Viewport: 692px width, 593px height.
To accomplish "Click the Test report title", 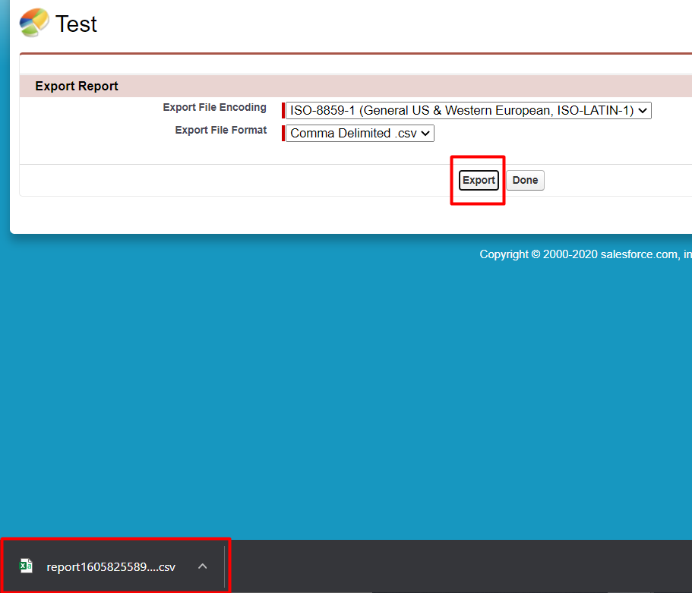I will (76, 24).
